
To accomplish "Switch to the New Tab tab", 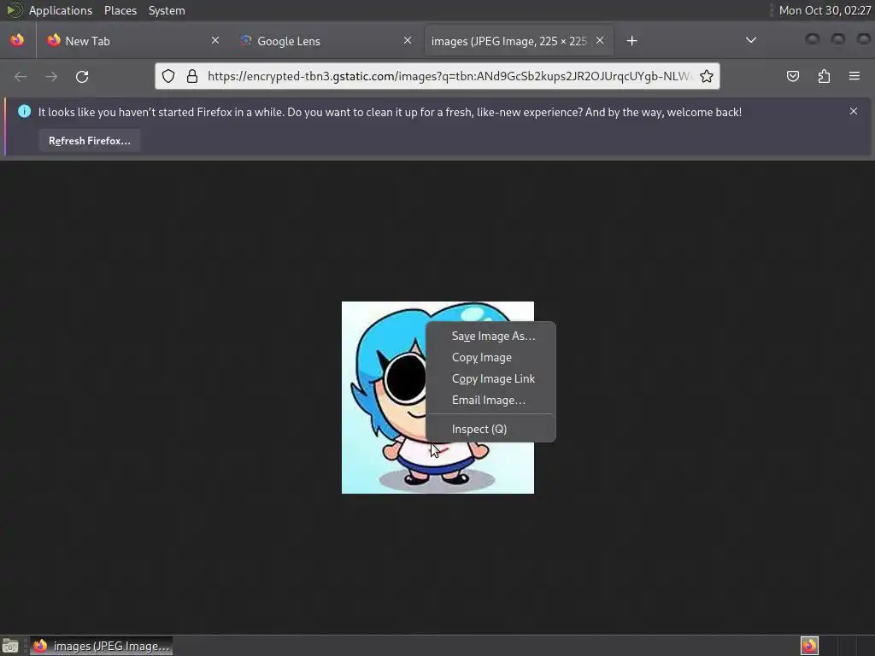I will click(x=132, y=41).
